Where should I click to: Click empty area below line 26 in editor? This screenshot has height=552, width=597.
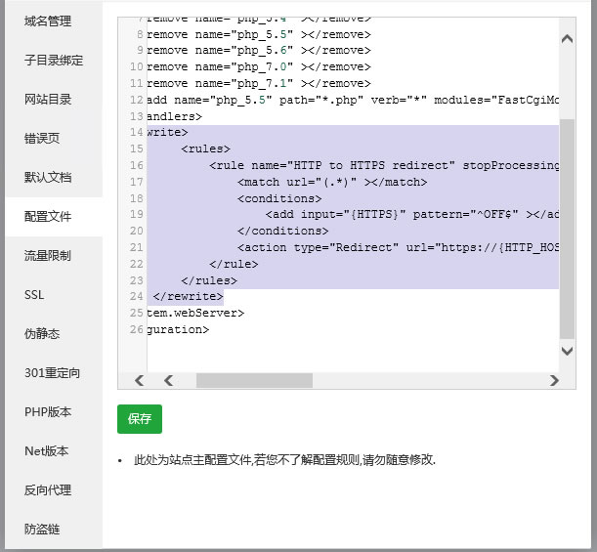click(x=353, y=354)
